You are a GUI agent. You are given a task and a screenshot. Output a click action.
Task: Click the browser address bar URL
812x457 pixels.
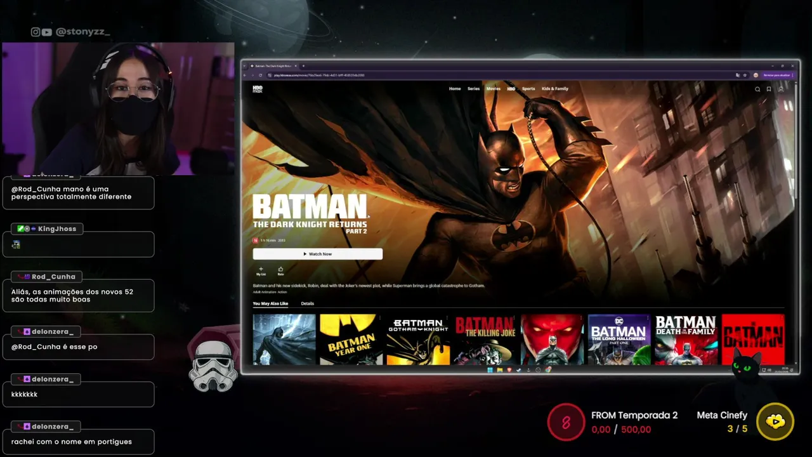pyautogui.click(x=320, y=75)
